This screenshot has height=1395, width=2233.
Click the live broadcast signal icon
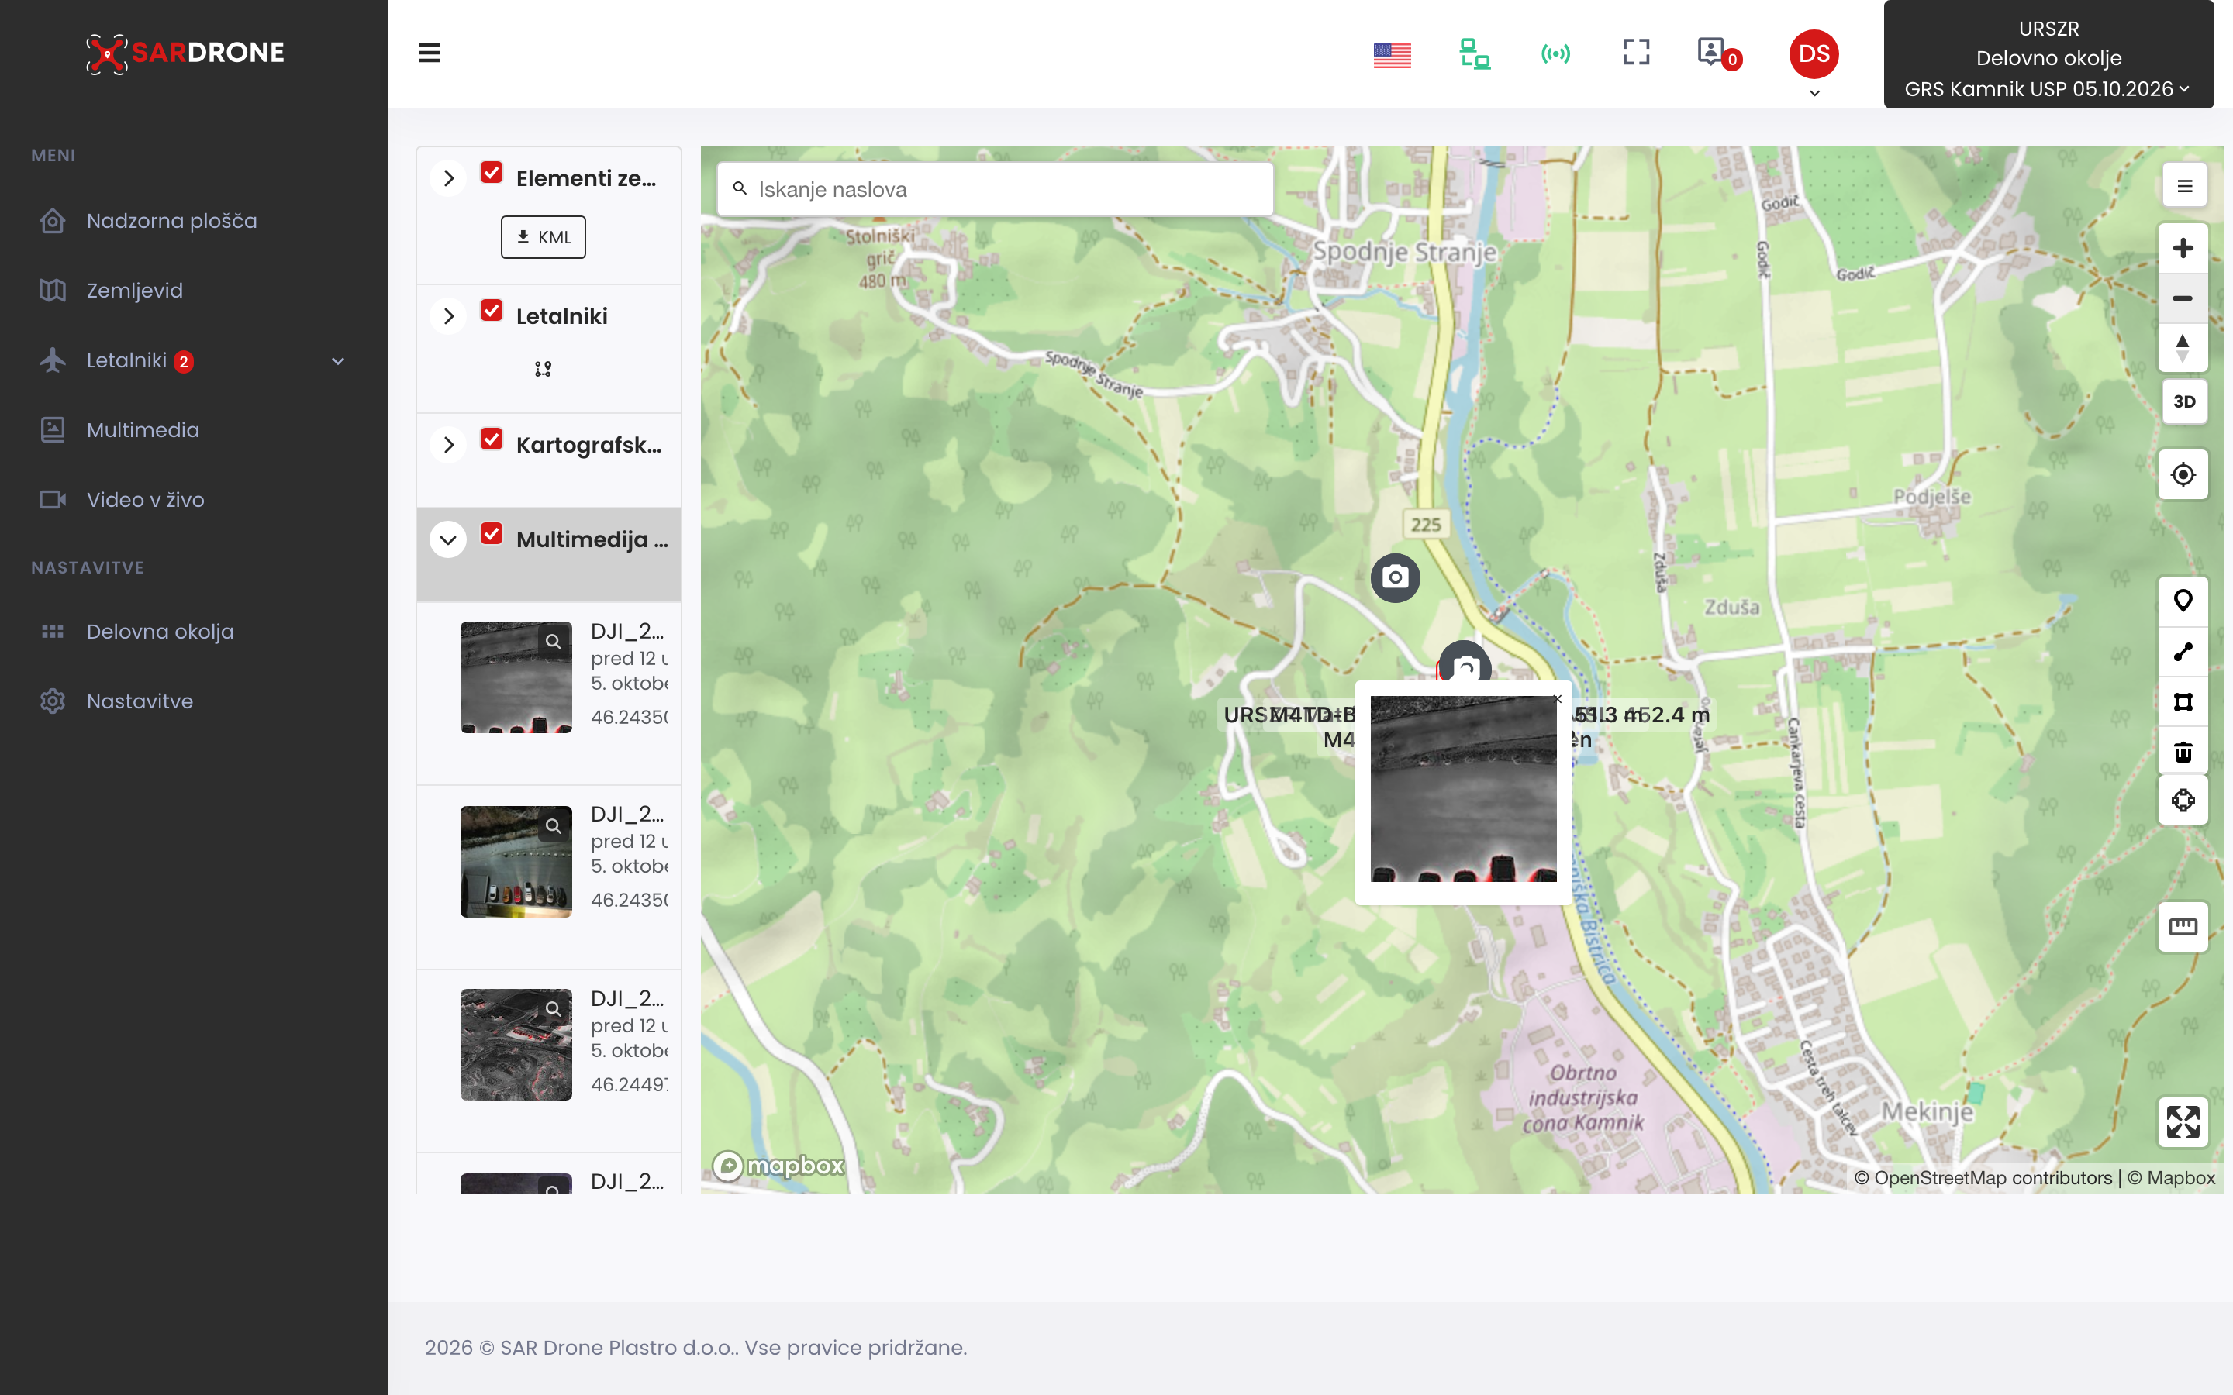point(1555,53)
